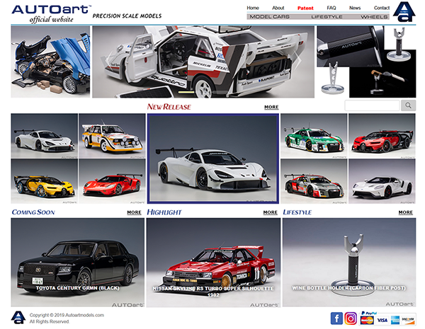The image size is (425, 329).
Task: Open the Toyota Century GRMN (Black) image
Action: click(76, 265)
